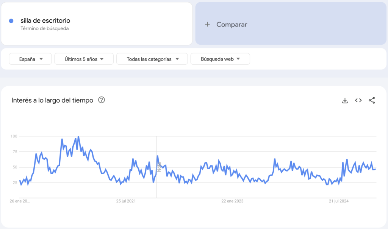Click the 21 jul 2024 date marker
388x229 pixels.
(x=338, y=201)
